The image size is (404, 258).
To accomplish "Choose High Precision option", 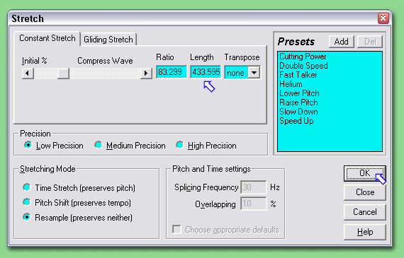I will tap(180, 145).
